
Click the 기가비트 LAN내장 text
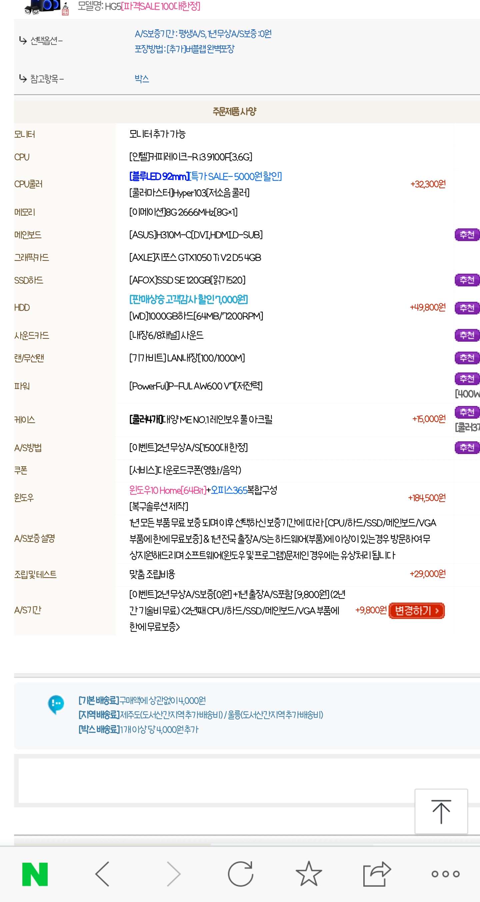(x=187, y=358)
